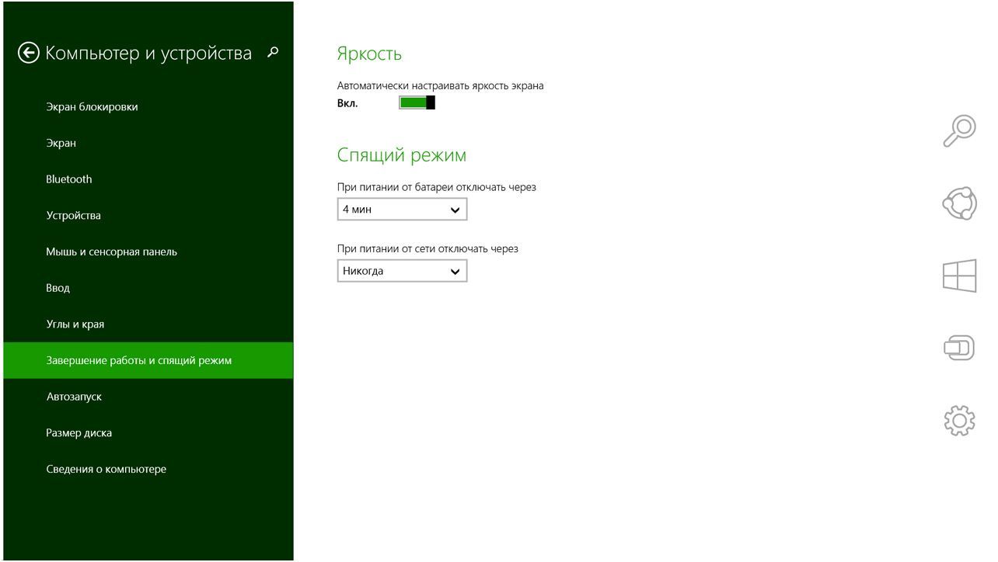Viewport: 998px width, 562px height.
Task: Open the Devices charm
Action: (959, 348)
